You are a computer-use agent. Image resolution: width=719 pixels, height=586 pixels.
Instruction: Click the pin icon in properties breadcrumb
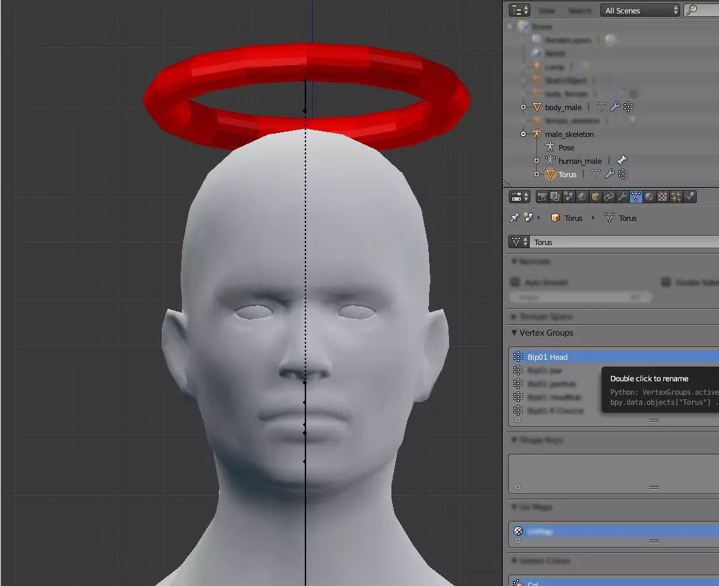[515, 217]
